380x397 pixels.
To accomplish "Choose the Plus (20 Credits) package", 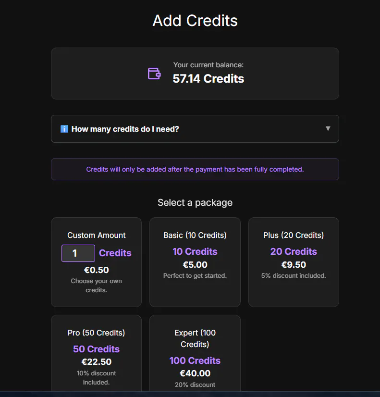I will point(294,262).
